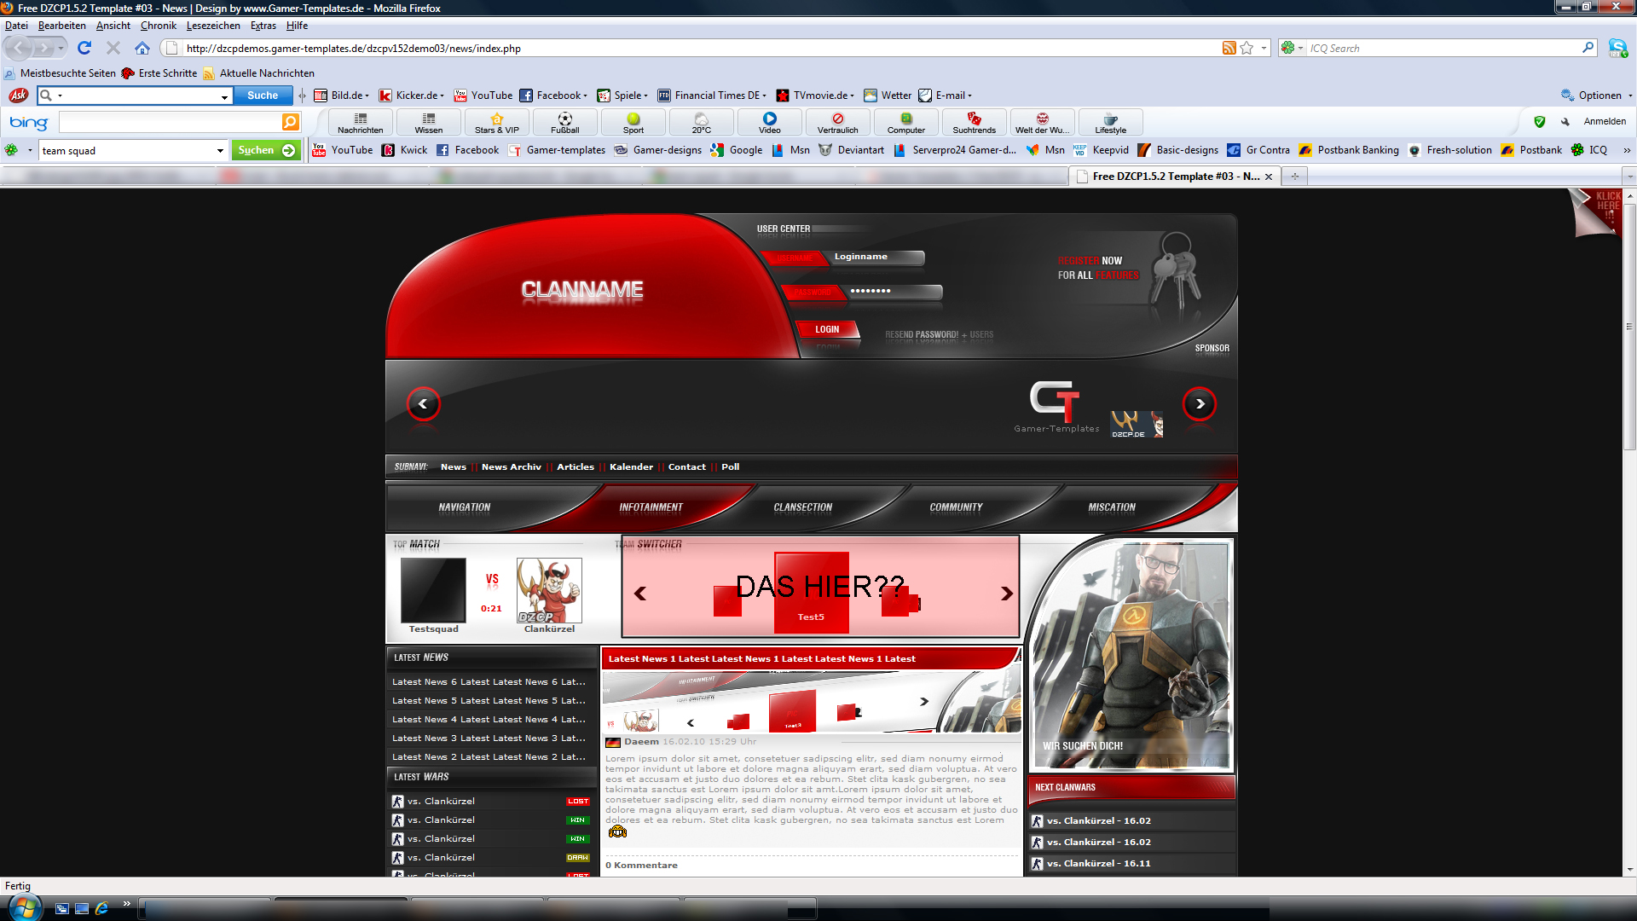Open the Windows Start orb
The height and width of the screenshot is (921, 1637).
[24, 907]
